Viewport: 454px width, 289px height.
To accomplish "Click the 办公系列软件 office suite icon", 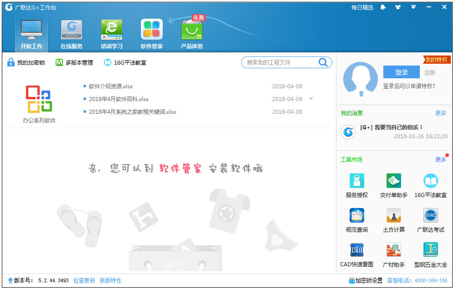I will [39, 100].
